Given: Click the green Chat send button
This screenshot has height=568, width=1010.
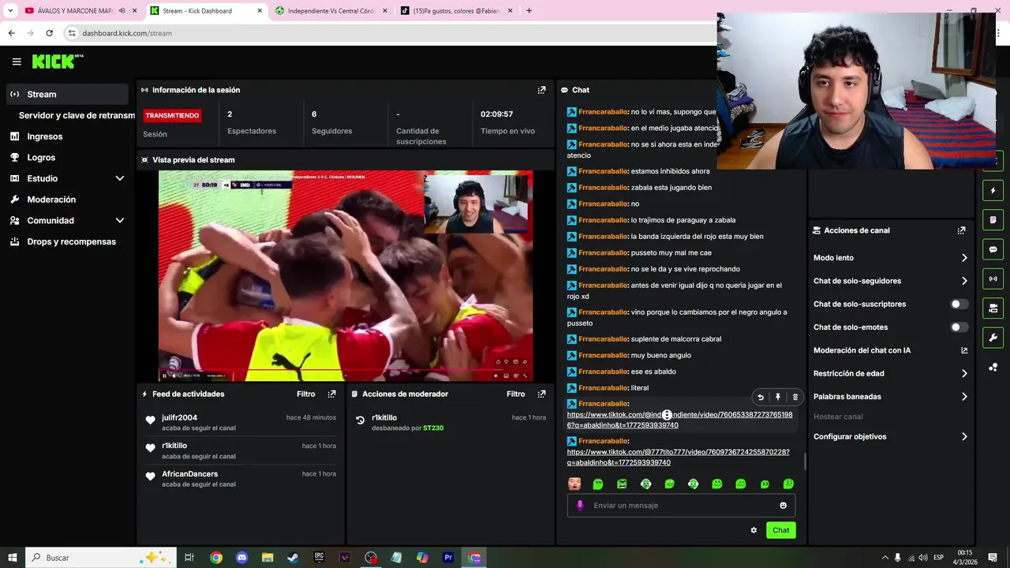Looking at the screenshot, I should [x=780, y=530].
